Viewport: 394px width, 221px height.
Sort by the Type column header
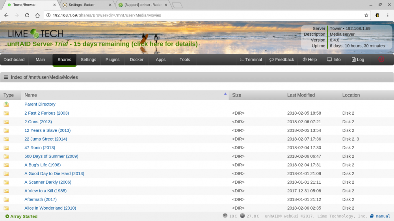[x=9, y=95]
